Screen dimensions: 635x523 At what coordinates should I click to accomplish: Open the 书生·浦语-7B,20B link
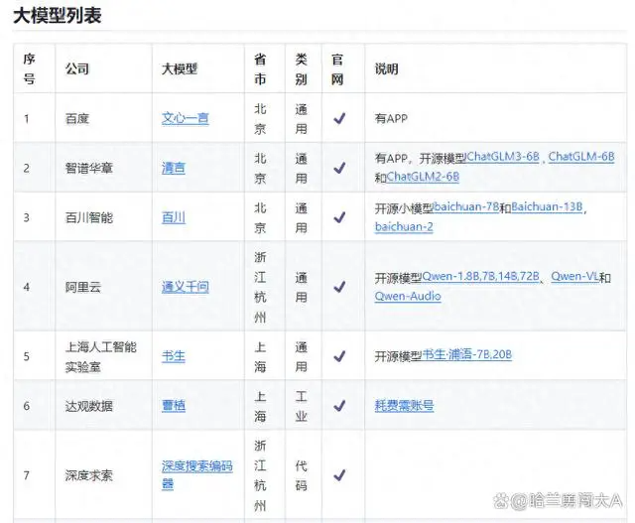point(466,355)
